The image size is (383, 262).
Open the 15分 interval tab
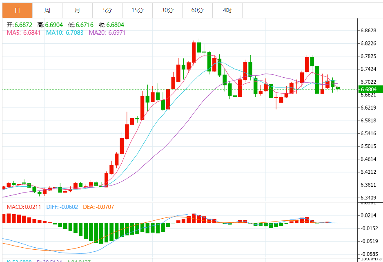click(138, 10)
